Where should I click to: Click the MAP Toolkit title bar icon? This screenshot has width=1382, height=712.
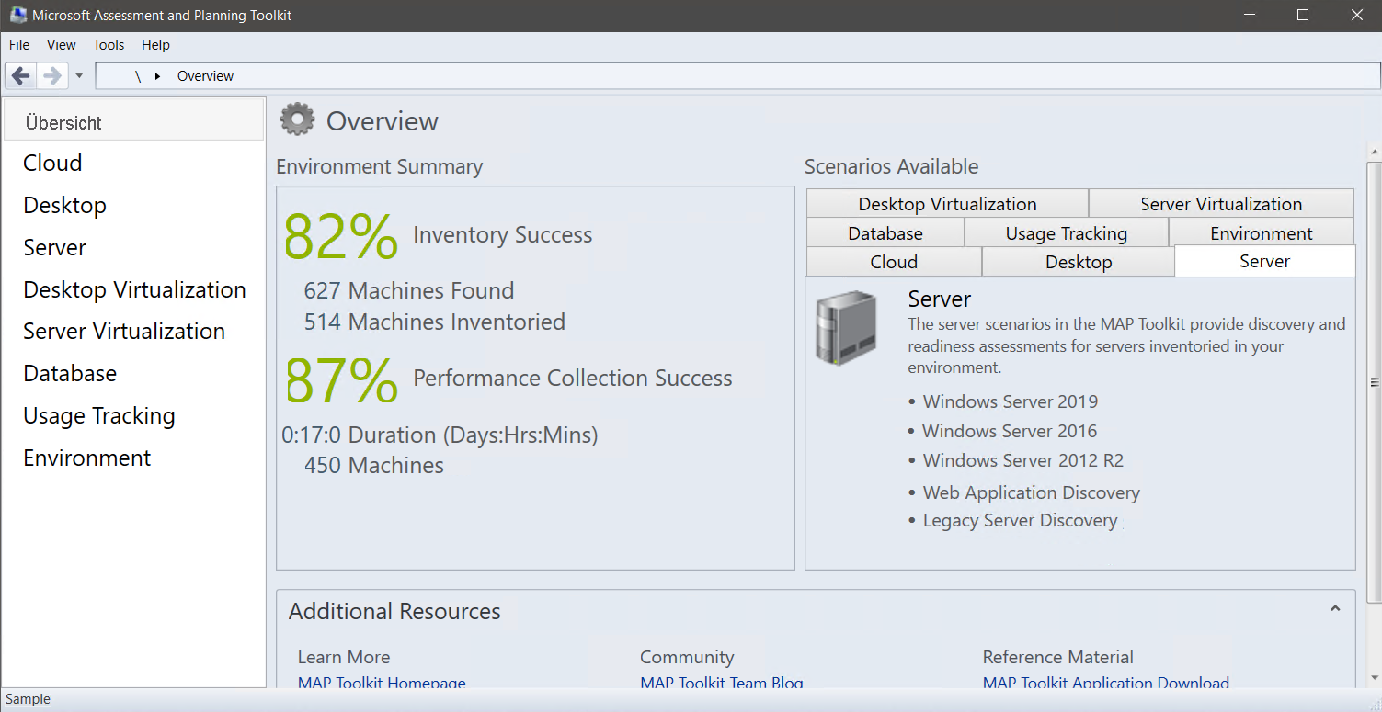[x=17, y=16]
